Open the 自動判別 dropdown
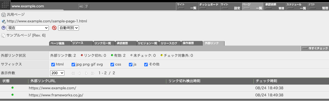329x101 pixels. point(68,28)
